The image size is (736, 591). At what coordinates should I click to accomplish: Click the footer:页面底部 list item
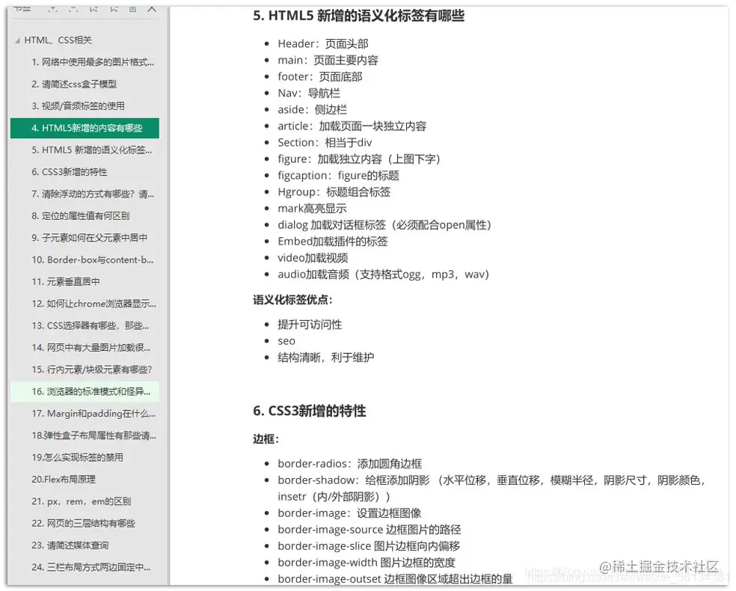319,76
